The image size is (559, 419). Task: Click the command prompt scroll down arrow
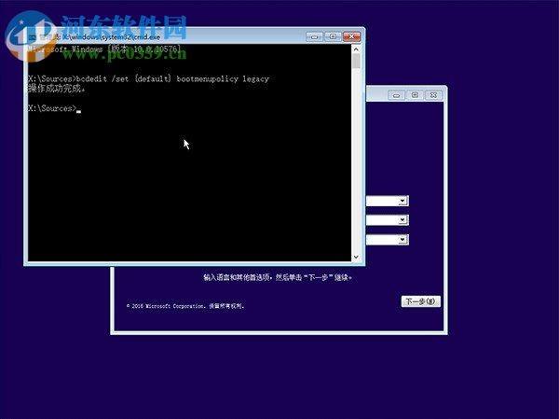click(x=356, y=256)
